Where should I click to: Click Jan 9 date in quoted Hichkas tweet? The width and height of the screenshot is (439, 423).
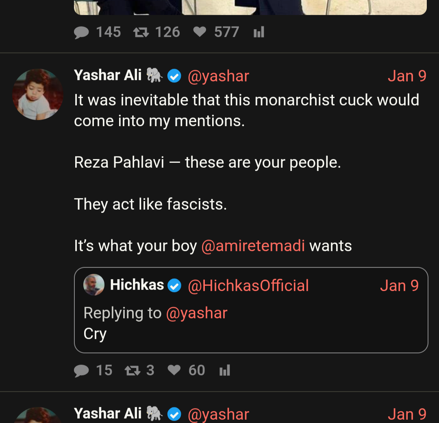click(399, 286)
